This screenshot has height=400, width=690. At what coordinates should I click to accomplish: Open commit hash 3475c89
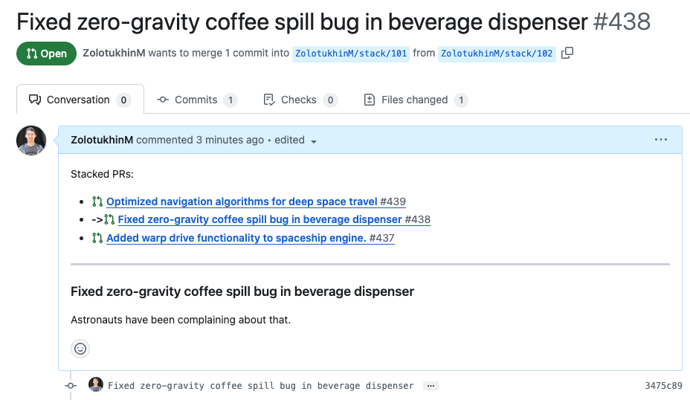pyautogui.click(x=663, y=386)
